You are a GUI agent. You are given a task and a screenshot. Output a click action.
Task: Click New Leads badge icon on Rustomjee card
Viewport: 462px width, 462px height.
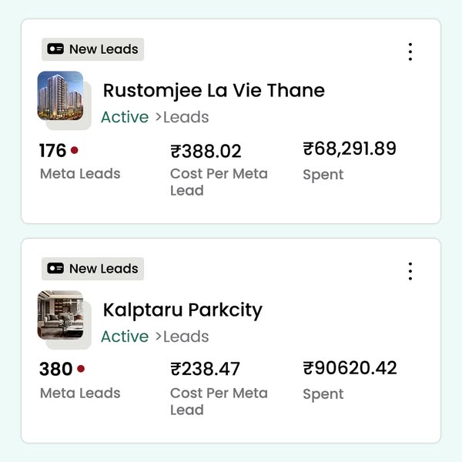(55, 49)
